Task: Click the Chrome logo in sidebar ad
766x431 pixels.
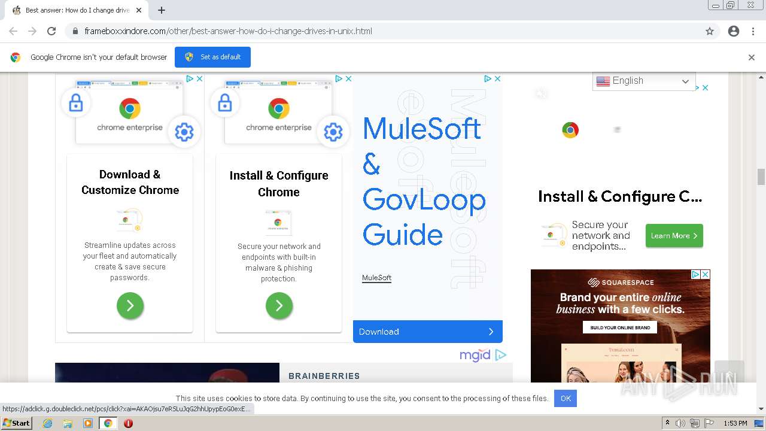Action: [570, 130]
